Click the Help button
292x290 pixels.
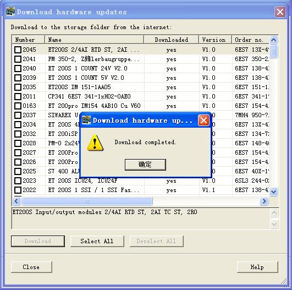[x=257, y=267]
